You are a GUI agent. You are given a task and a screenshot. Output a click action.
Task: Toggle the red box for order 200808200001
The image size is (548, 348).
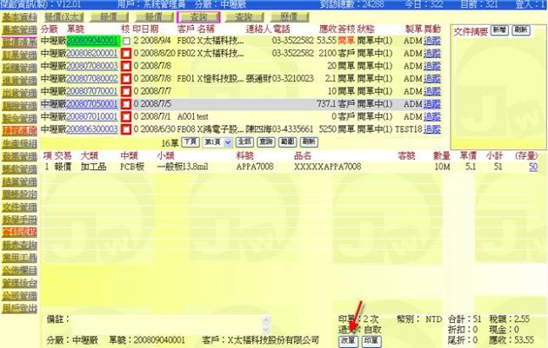pyautogui.click(x=126, y=53)
